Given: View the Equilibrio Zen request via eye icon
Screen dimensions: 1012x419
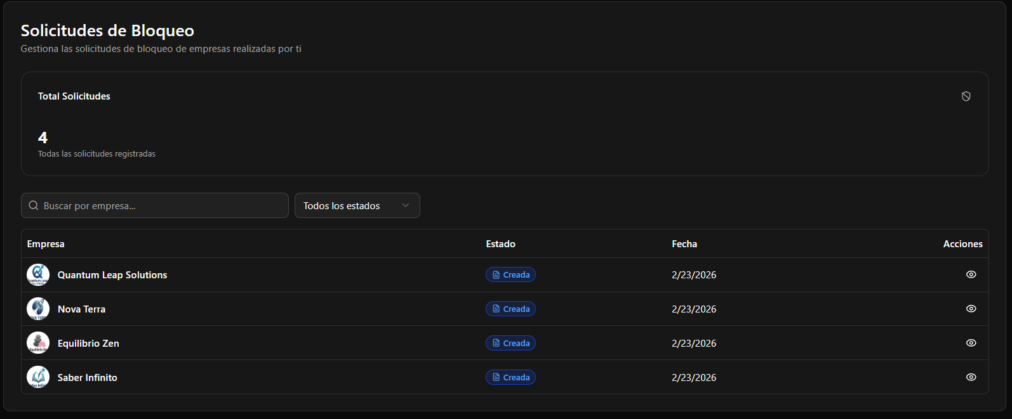Looking at the screenshot, I should 971,343.
